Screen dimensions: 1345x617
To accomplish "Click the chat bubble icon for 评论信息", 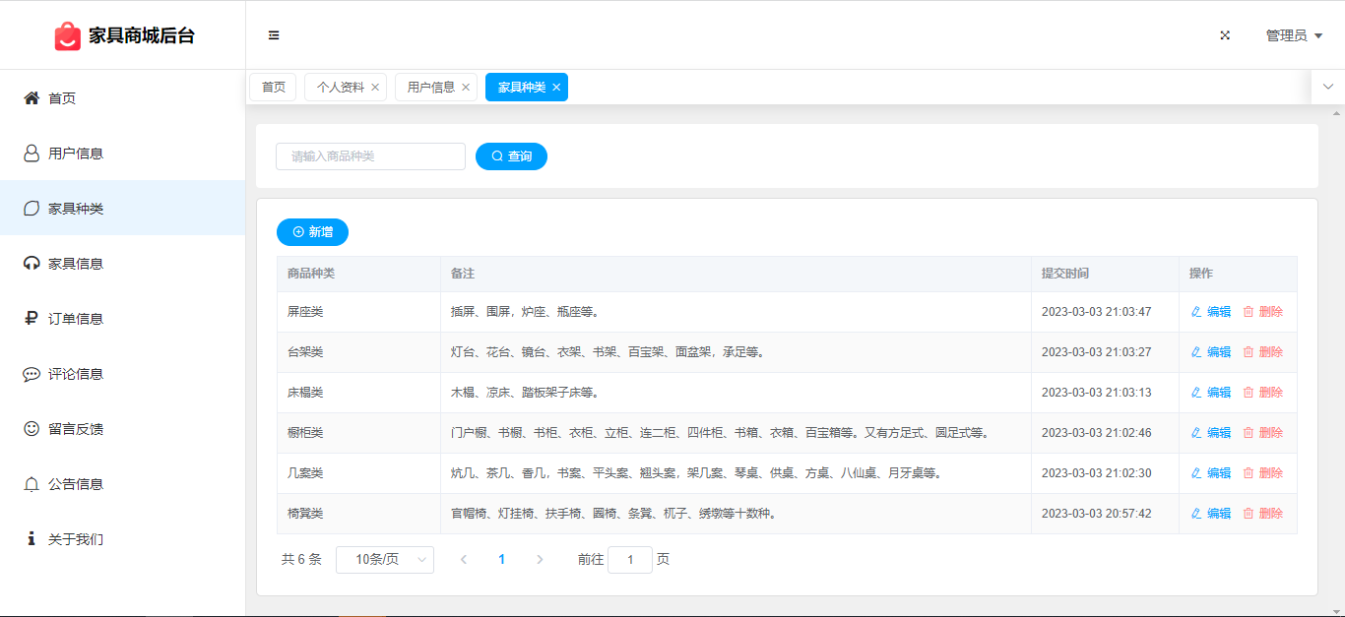I will click(x=32, y=374).
